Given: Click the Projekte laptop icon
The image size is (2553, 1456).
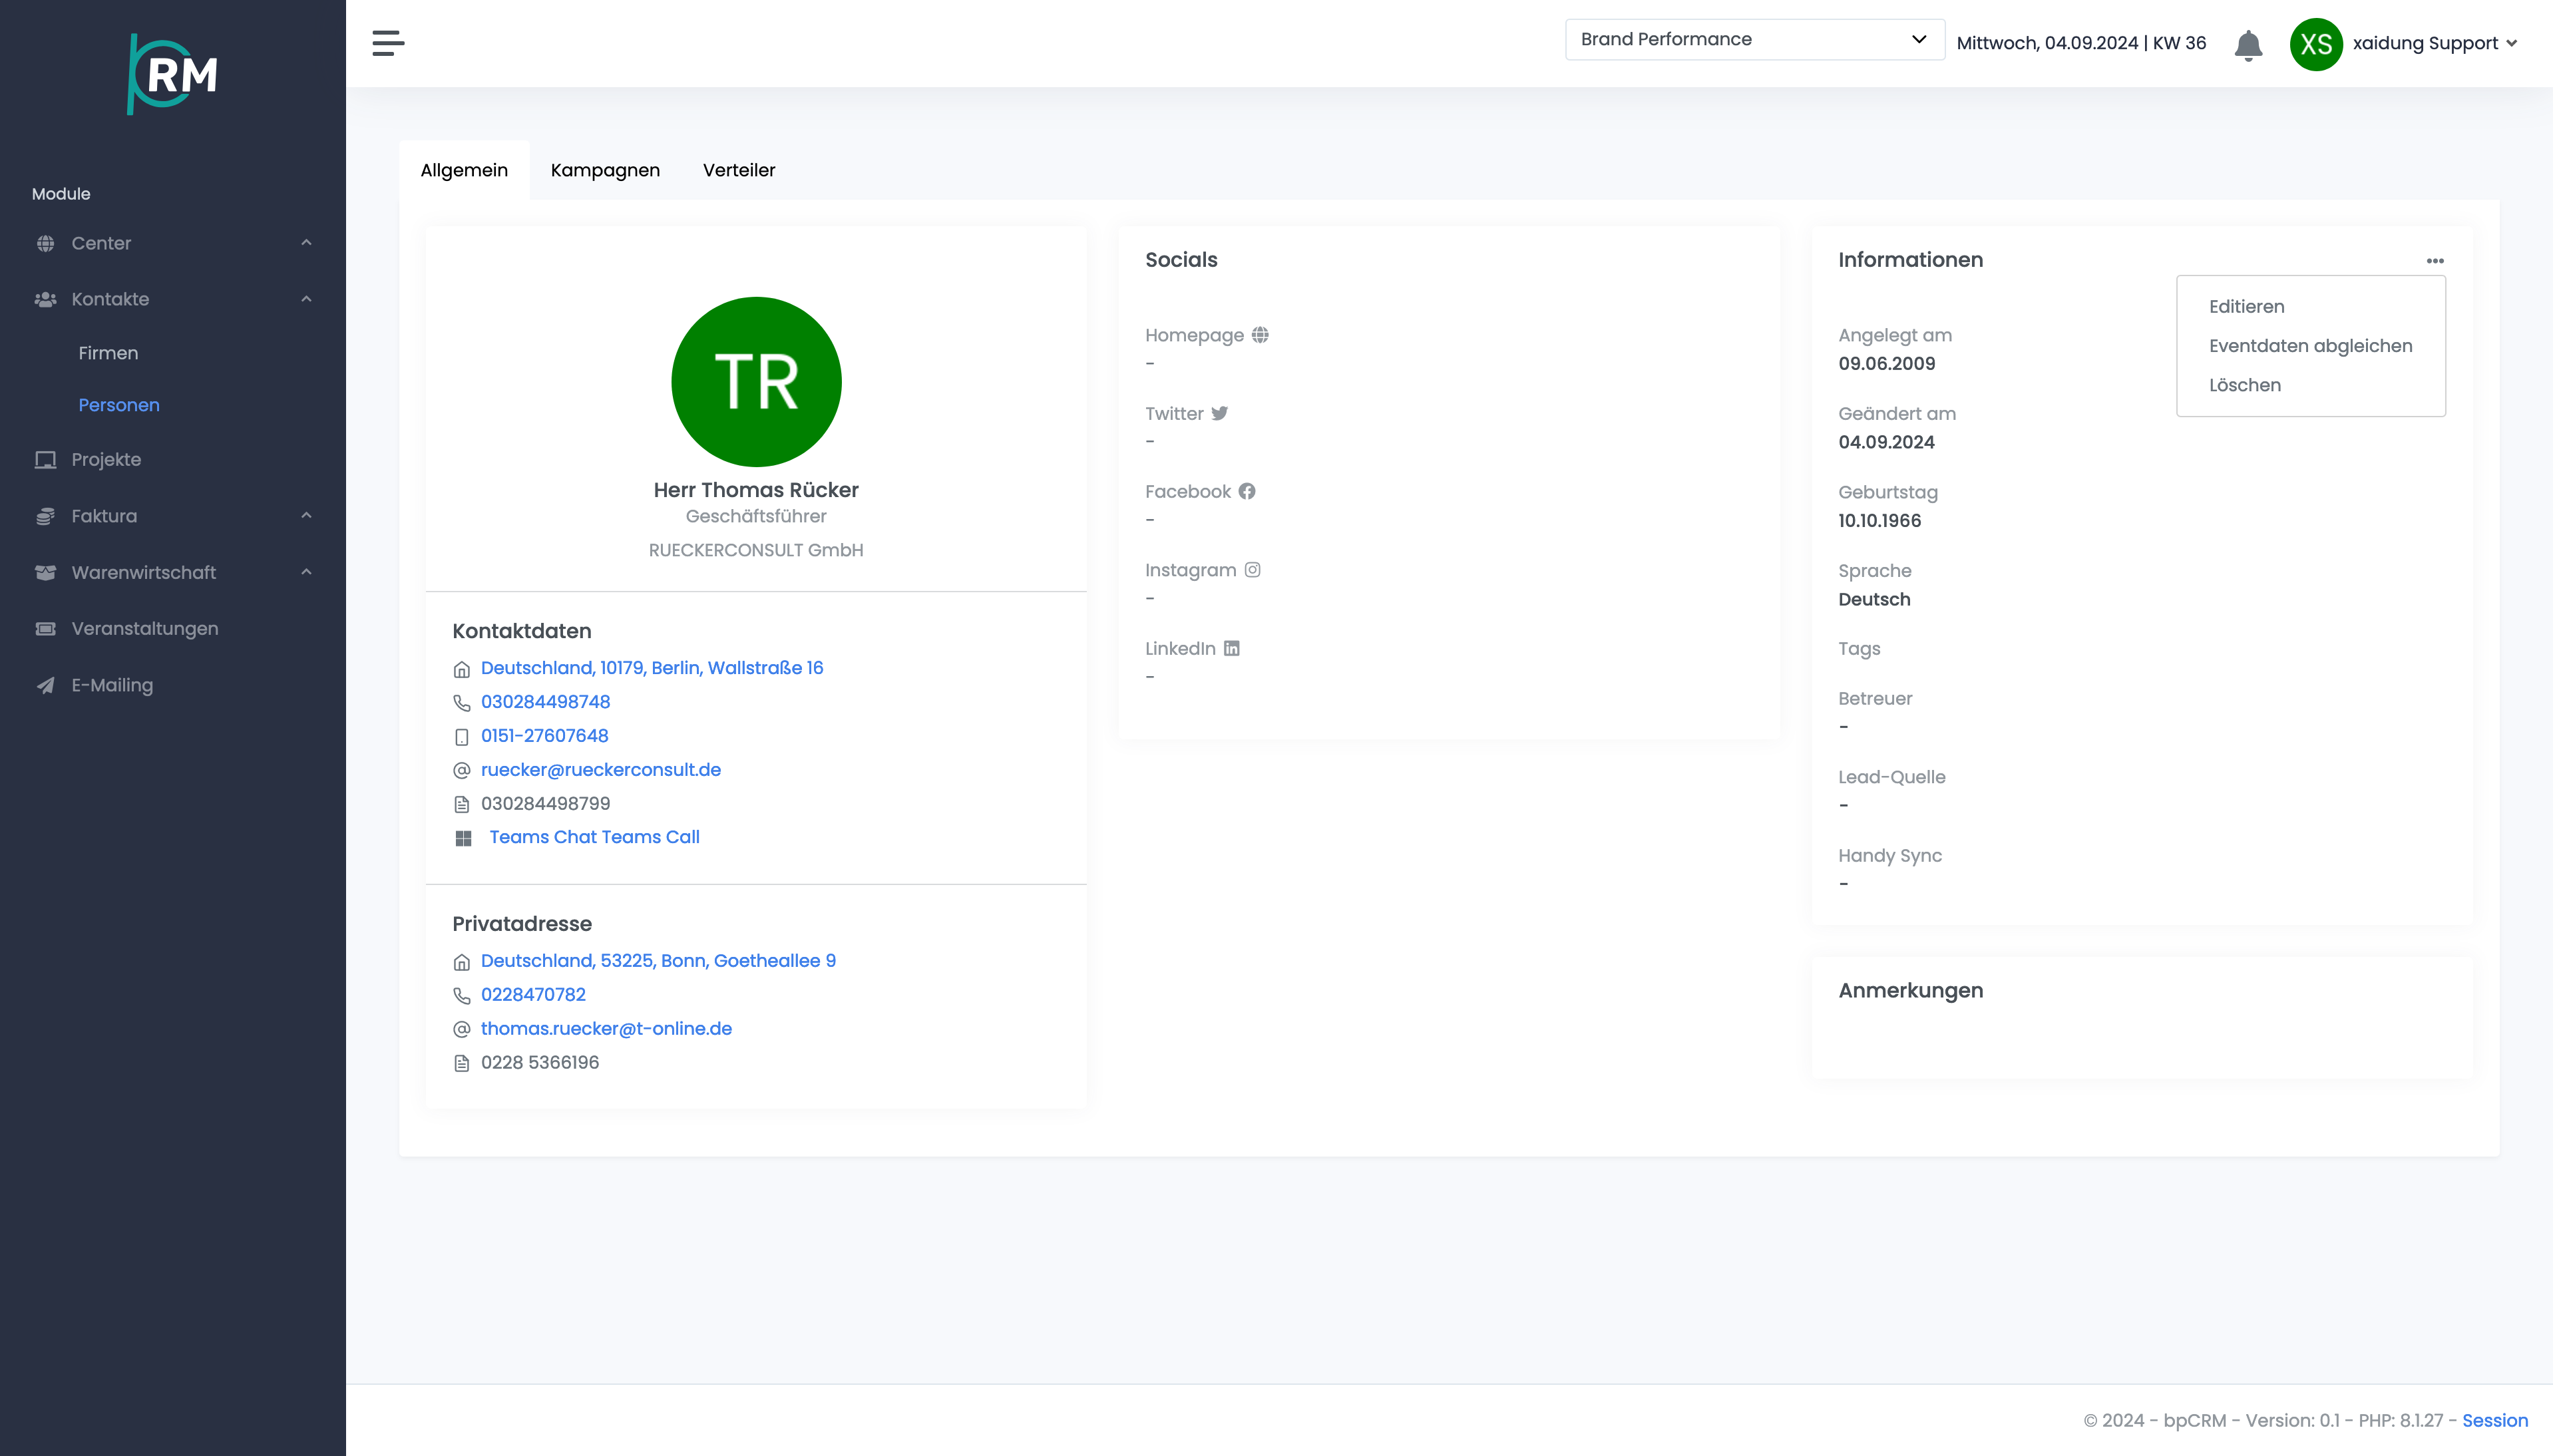Looking at the screenshot, I should coord(45,460).
